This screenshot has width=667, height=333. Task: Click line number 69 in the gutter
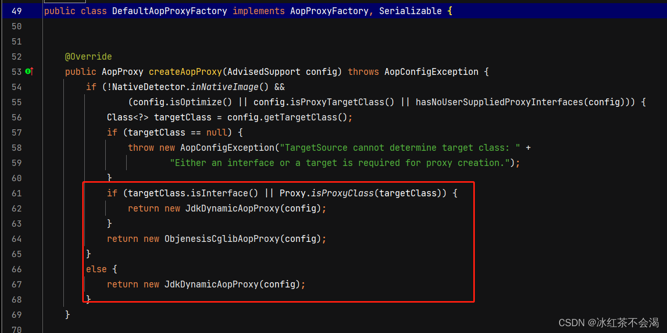pyautogui.click(x=16, y=315)
